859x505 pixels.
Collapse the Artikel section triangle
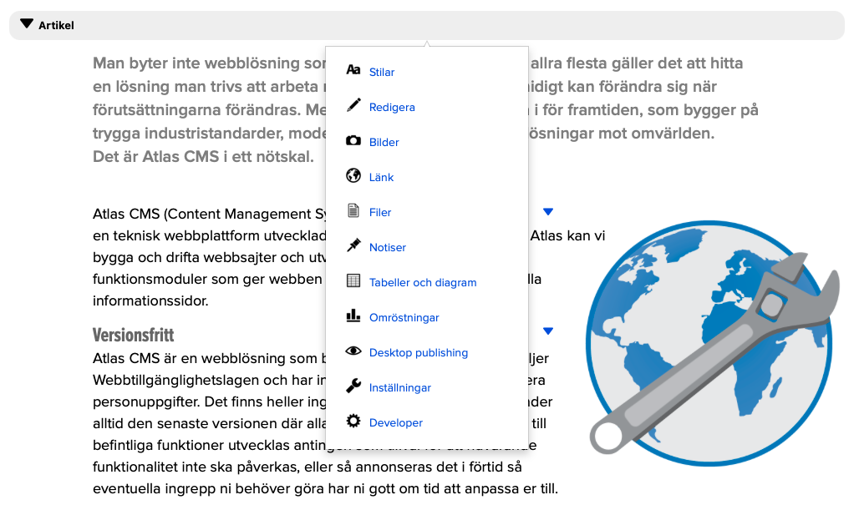(27, 25)
